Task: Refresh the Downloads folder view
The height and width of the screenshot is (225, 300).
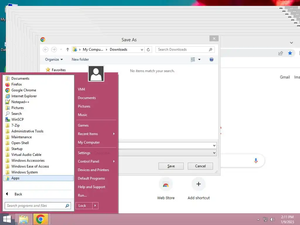Action: click(148, 50)
